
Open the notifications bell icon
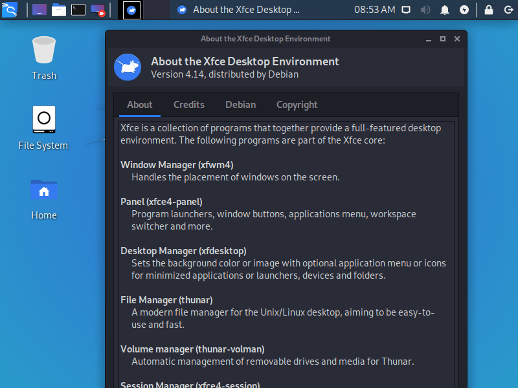point(445,10)
